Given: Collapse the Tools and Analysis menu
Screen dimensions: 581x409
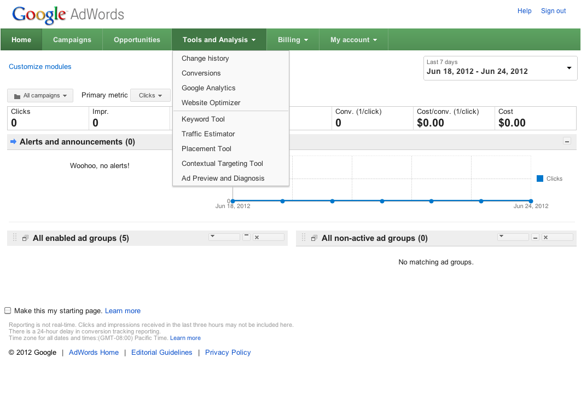Looking at the screenshot, I should pyautogui.click(x=219, y=39).
